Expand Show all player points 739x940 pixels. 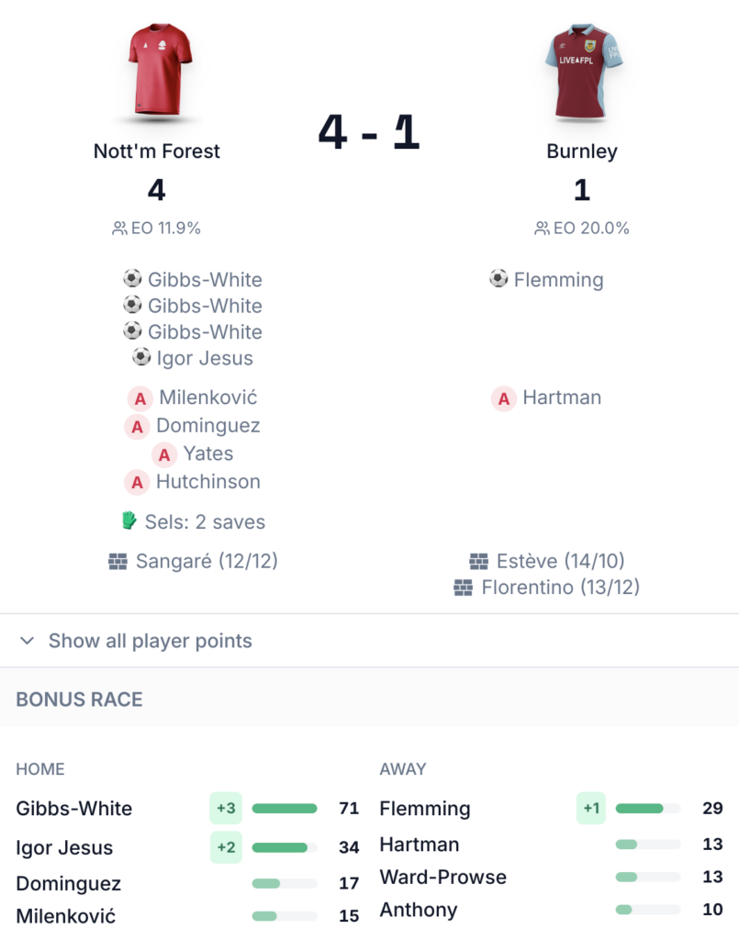pos(150,641)
